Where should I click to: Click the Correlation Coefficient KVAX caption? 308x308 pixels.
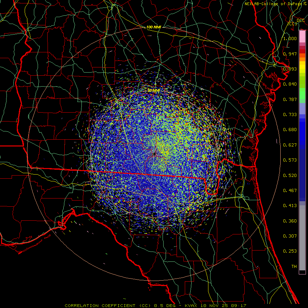[155, 306]
